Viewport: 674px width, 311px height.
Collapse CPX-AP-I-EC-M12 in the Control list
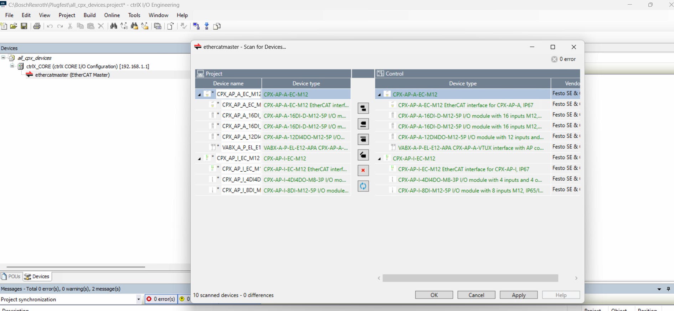379,159
